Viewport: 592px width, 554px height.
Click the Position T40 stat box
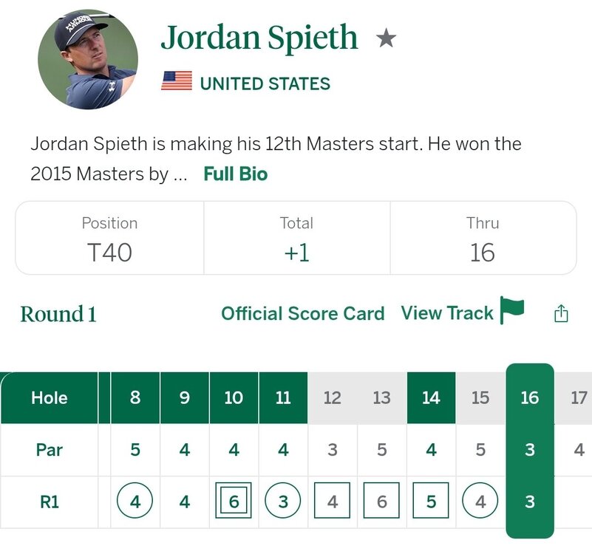[109, 239]
